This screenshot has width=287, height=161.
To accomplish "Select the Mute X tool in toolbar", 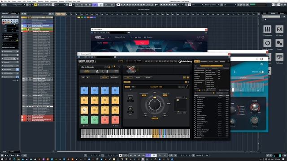I will click(x=135, y=5).
